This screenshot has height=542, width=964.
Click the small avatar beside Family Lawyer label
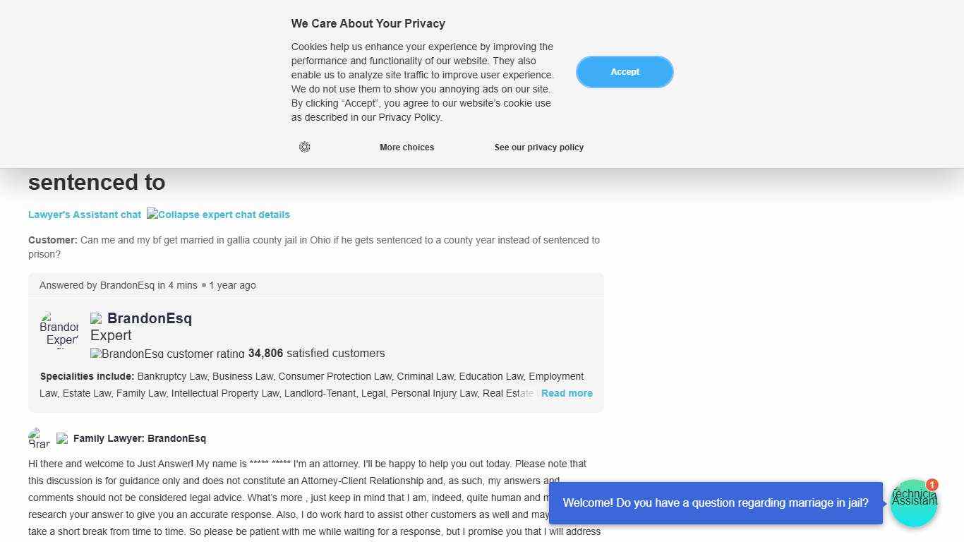[x=40, y=438]
